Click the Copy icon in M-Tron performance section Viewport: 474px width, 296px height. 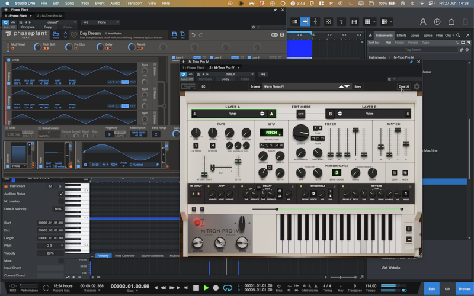point(394,172)
